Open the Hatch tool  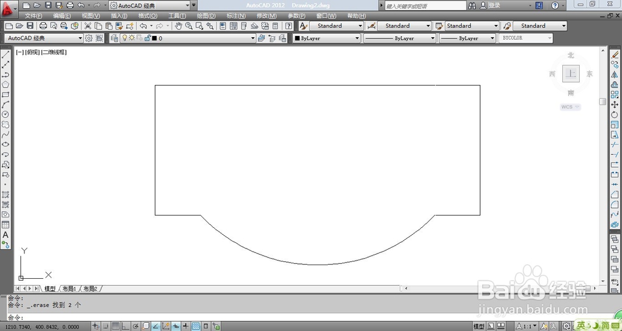coord(6,194)
